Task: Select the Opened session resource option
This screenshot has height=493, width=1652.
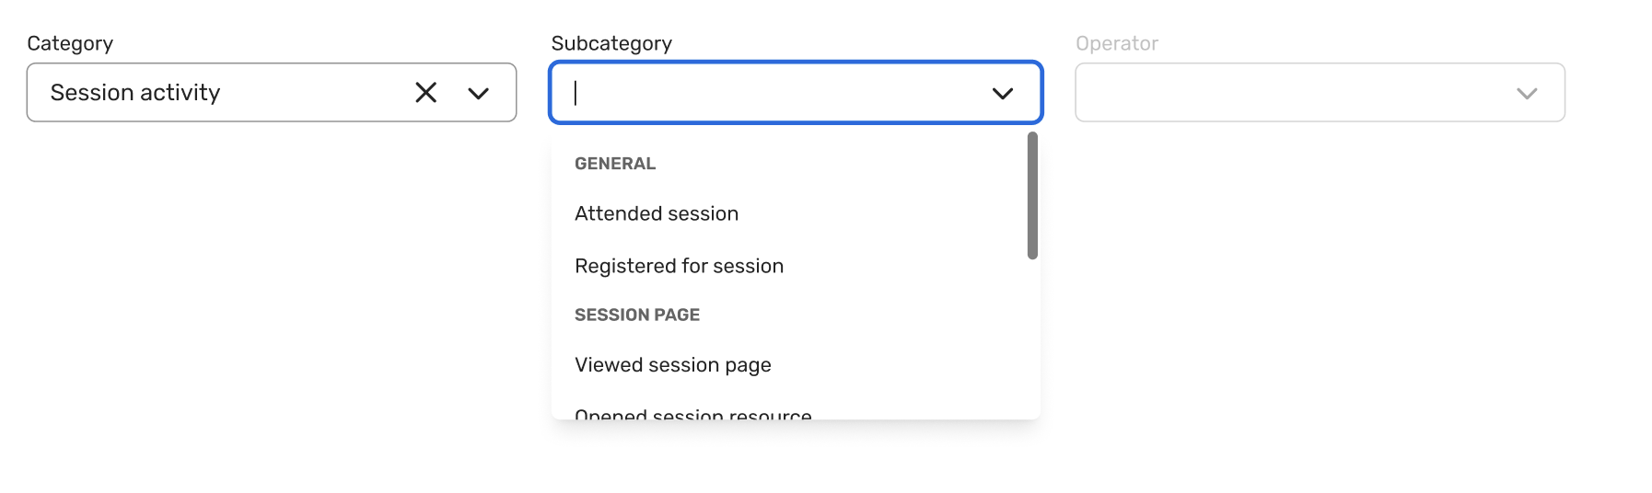Action: [x=692, y=414]
